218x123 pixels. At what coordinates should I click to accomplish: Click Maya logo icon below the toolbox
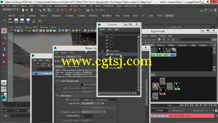pos(4,98)
